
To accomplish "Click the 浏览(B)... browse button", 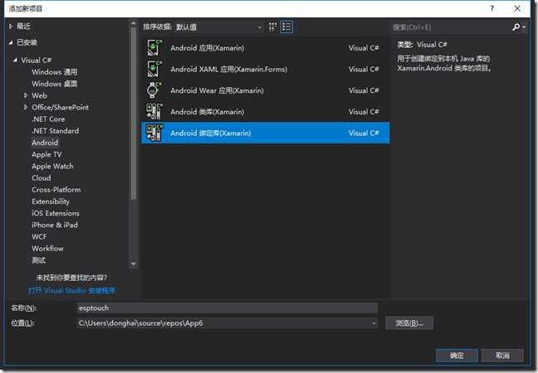I will (409, 323).
